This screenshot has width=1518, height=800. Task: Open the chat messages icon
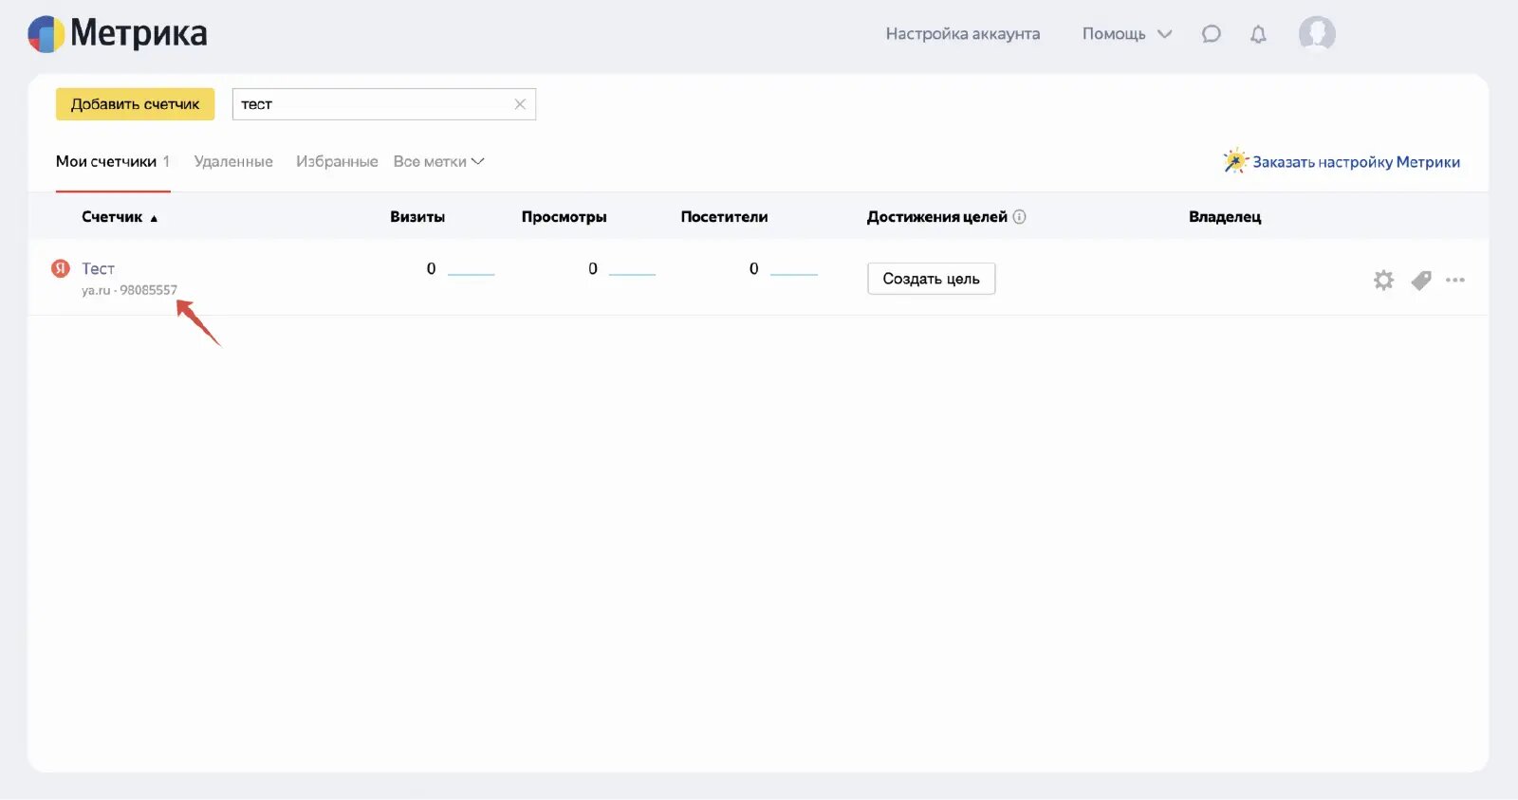[1211, 34]
